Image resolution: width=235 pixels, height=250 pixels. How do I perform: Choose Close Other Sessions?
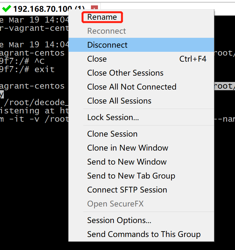tap(125, 73)
